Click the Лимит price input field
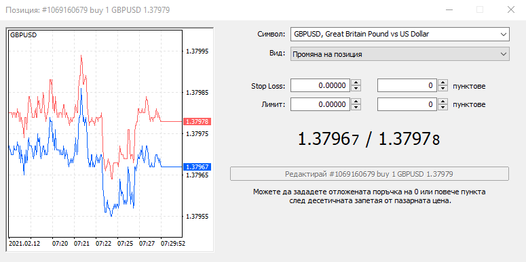526x262 pixels. point(320,104)
